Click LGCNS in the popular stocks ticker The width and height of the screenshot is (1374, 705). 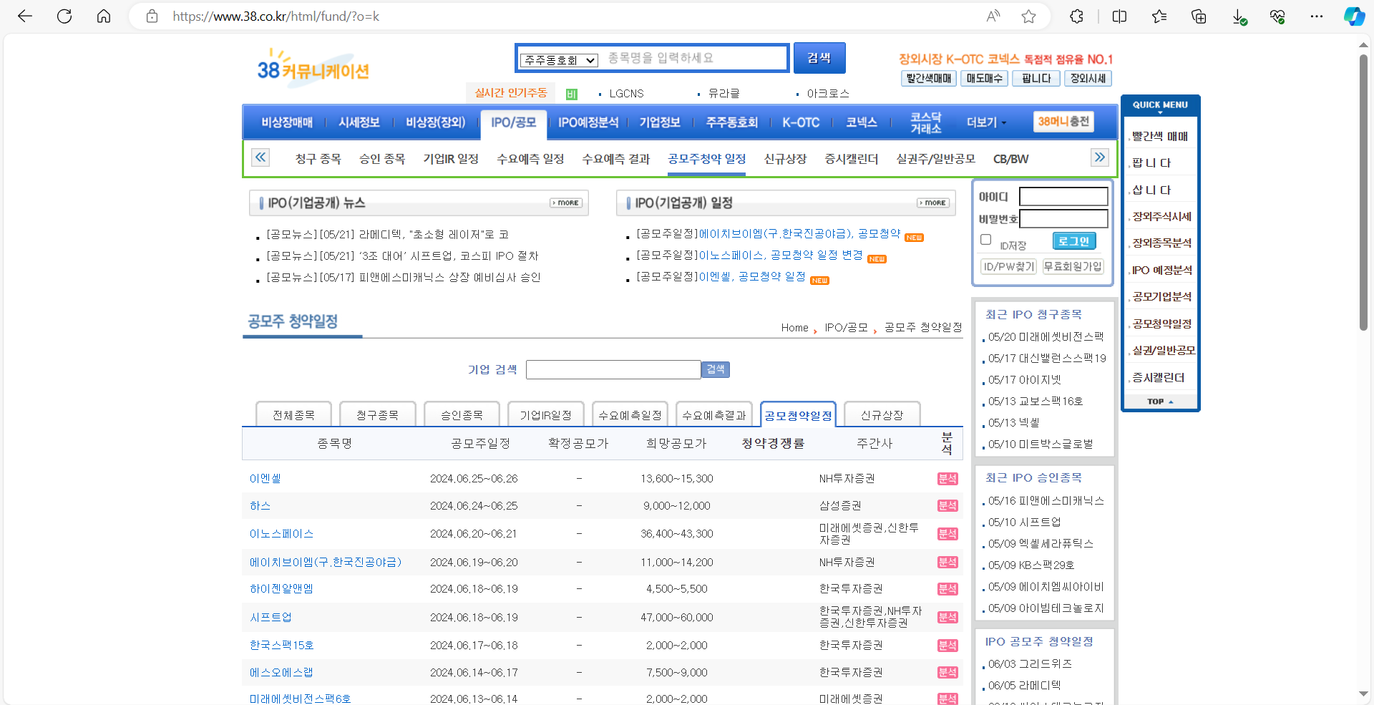click(x=626, y=94)
